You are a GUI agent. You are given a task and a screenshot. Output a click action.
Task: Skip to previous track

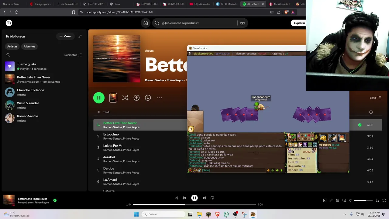click(185, 198)
